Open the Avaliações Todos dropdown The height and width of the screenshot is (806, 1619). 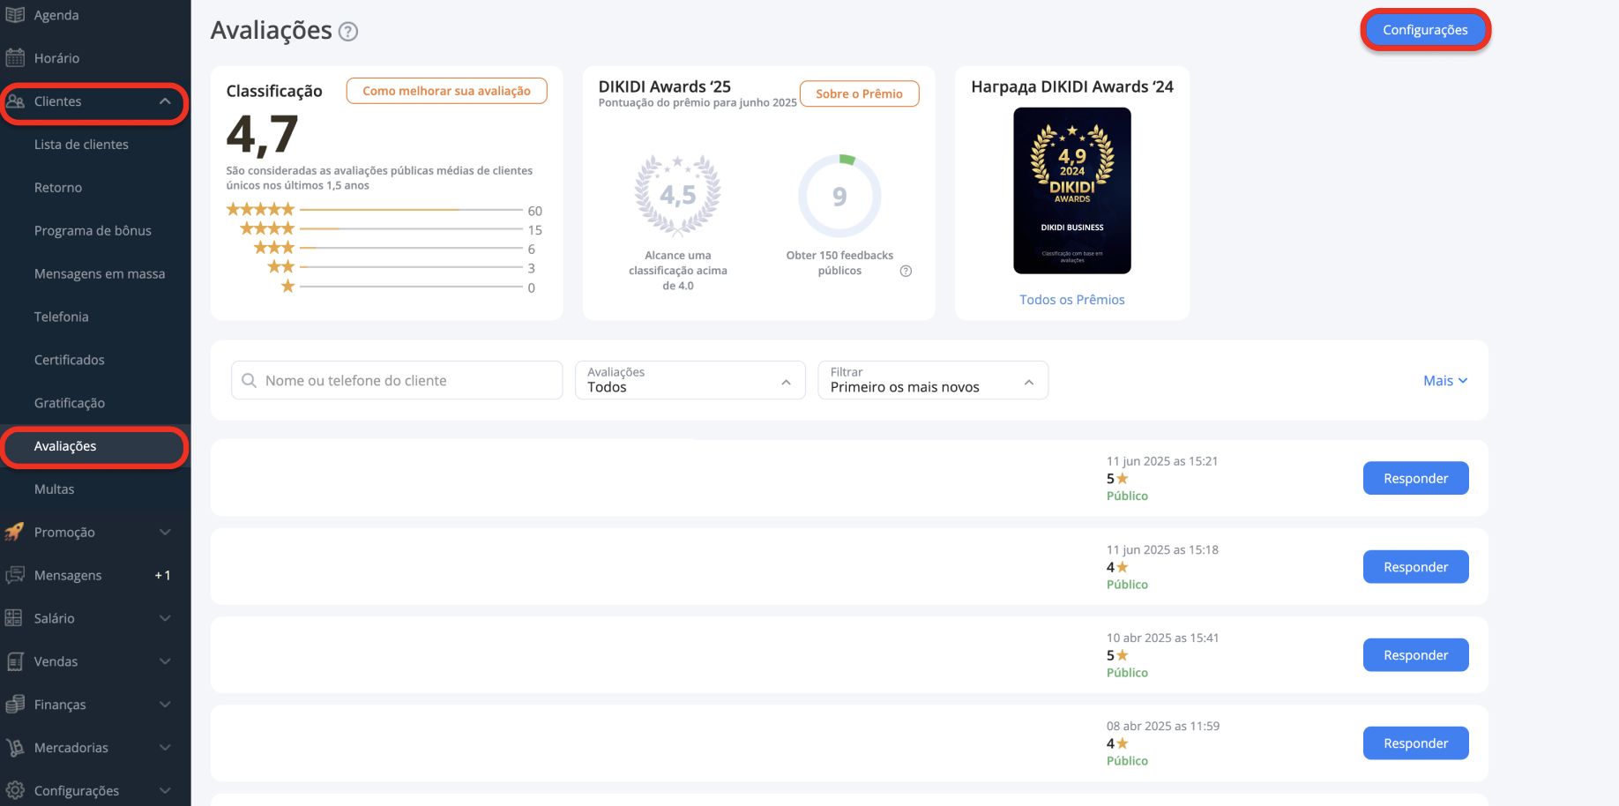tap(690, 380)
